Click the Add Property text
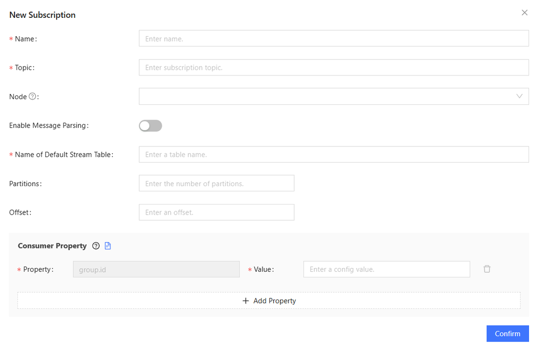Image resolution: width=538 pixels, height=354 pixels. point(274,301)
